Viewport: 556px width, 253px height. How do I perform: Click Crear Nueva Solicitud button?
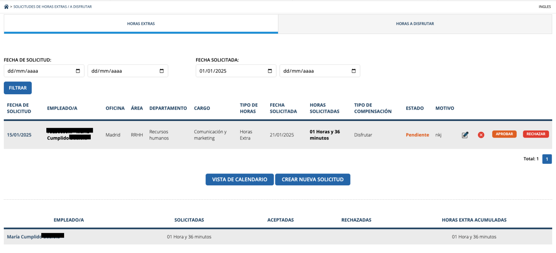[312, 180]
